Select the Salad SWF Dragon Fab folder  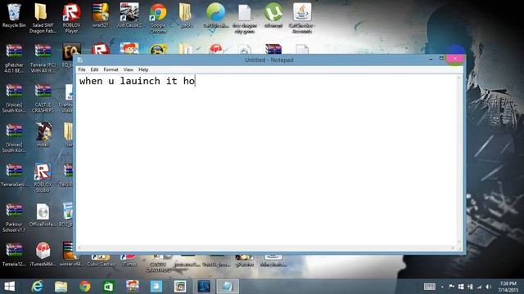click(43, 18)
